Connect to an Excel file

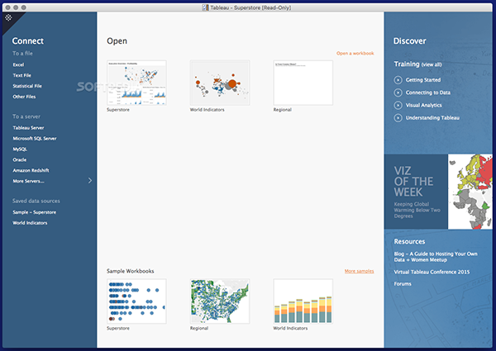pyautogui.click(x=18, y=64)
